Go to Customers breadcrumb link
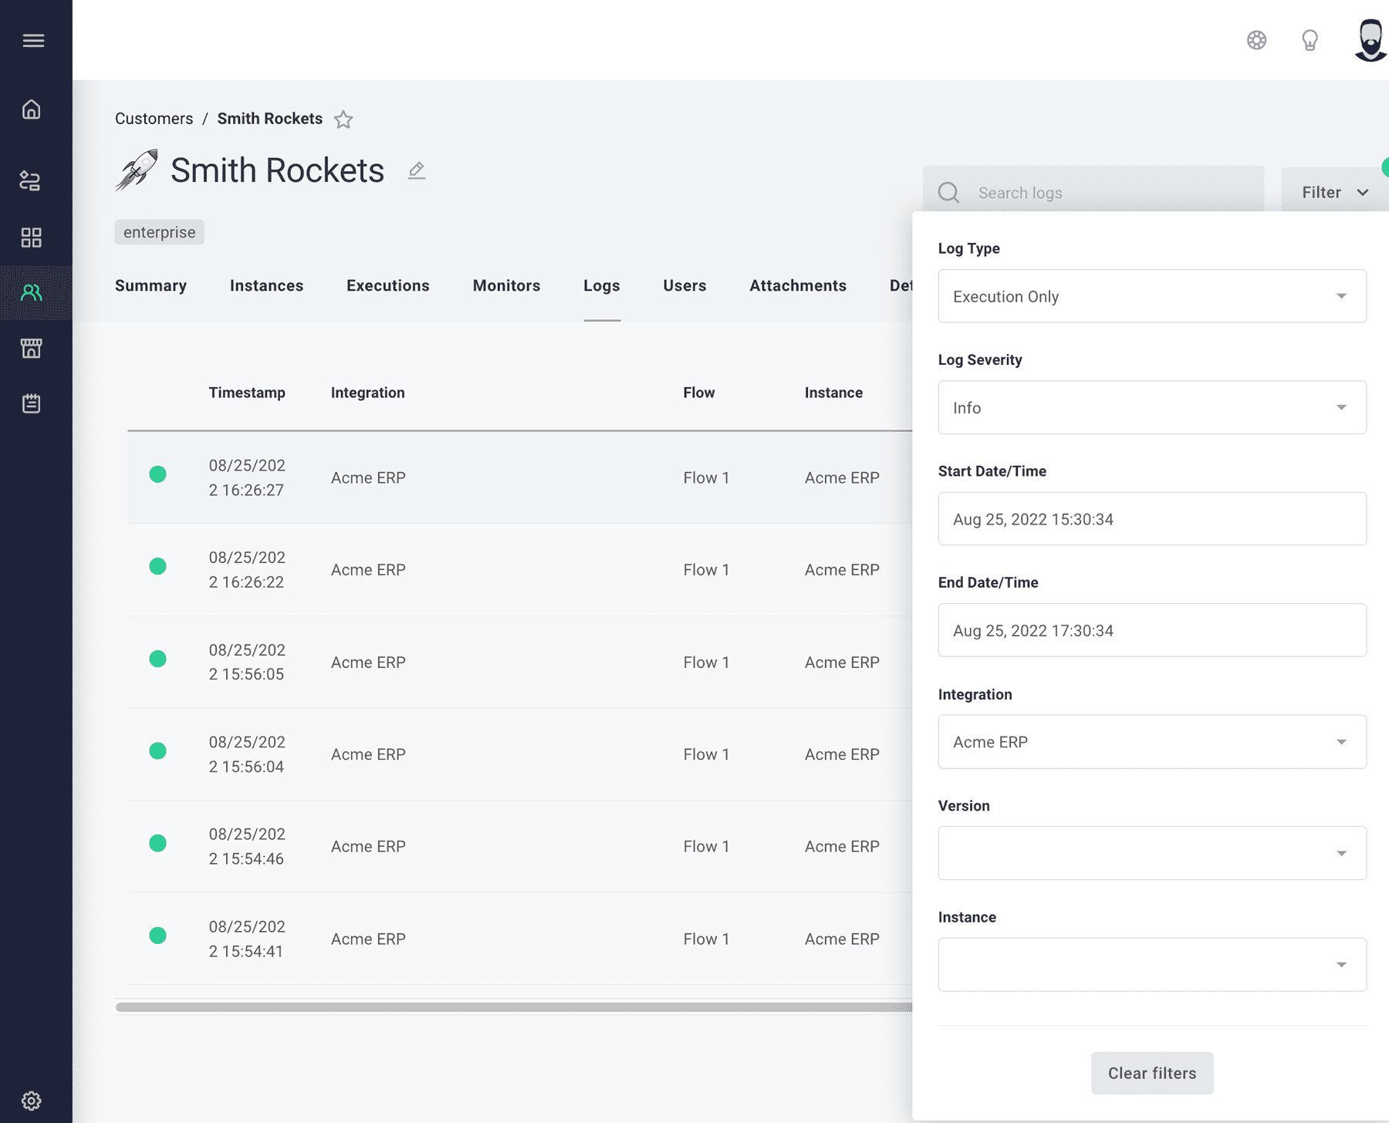The width and height of the screenshot is (1389, 1123). (x=154, y=119)
